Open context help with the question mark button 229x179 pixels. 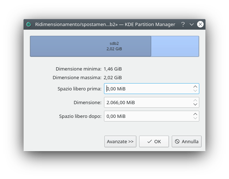pyautogui.click(x=183, y=24)
